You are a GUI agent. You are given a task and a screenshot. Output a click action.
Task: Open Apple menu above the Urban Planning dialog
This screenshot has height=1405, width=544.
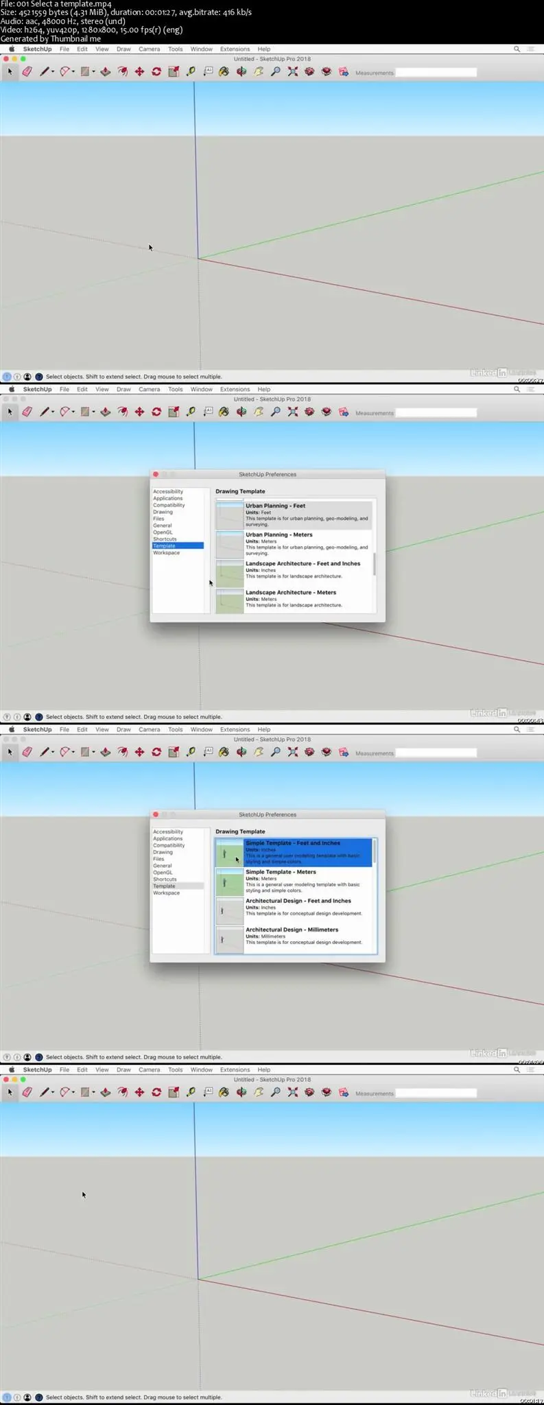(11, 389)
